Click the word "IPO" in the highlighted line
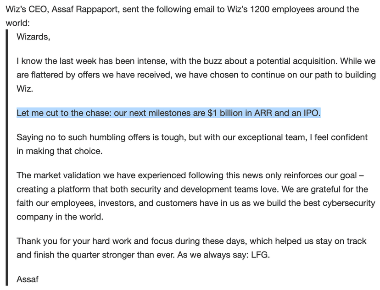The width and height of the screenshot is (380, 290). tap(309, 113)
